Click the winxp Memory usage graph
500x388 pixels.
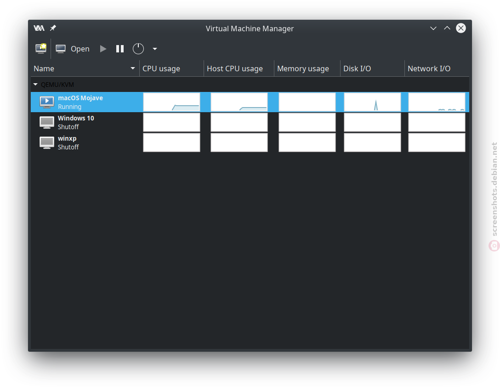pyautogui.click(x=307, y=143)
